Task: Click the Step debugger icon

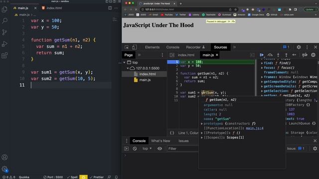Action: (294, 55)
